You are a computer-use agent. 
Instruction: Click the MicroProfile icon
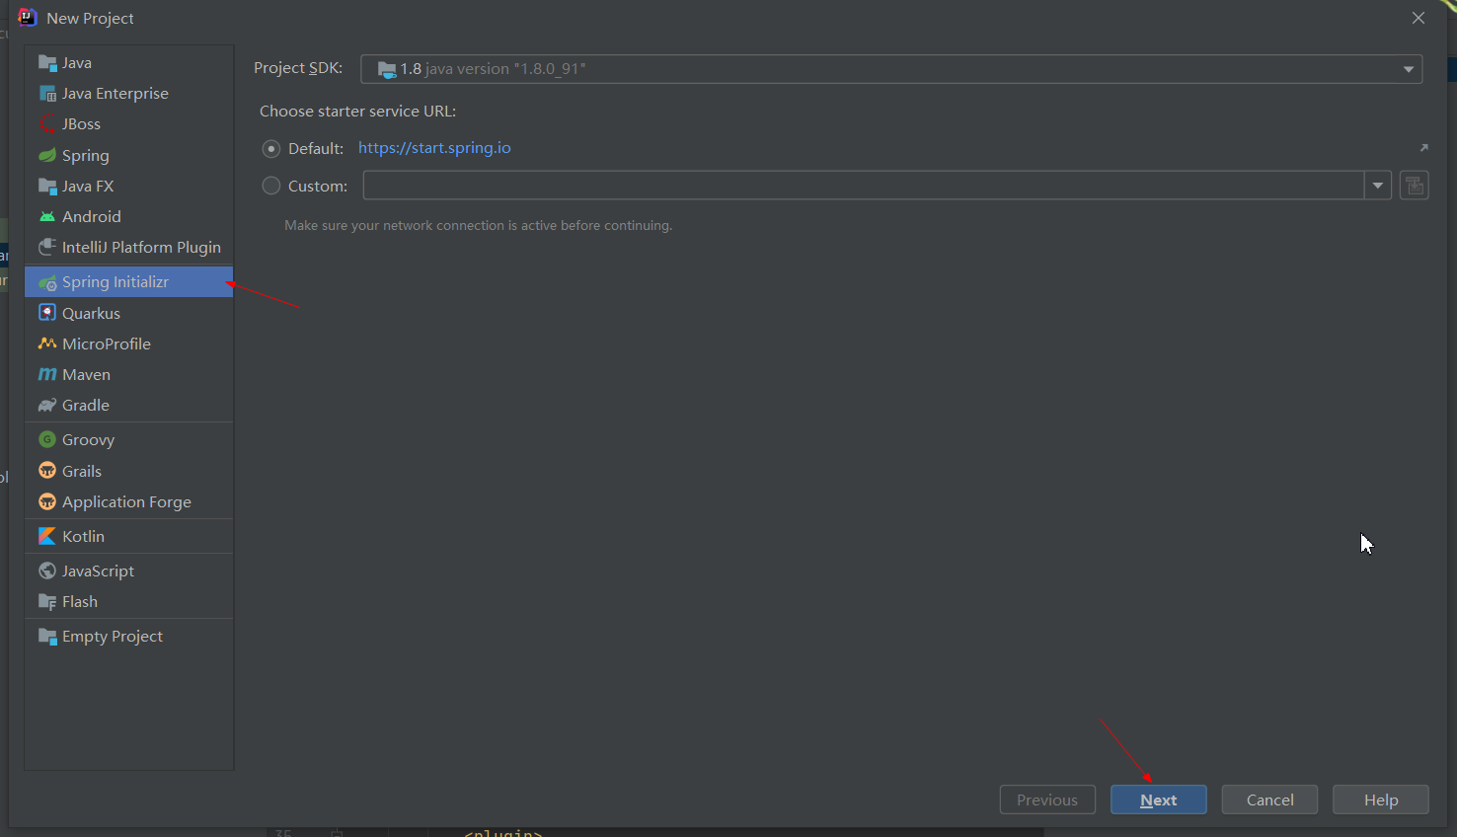point(47,343)
